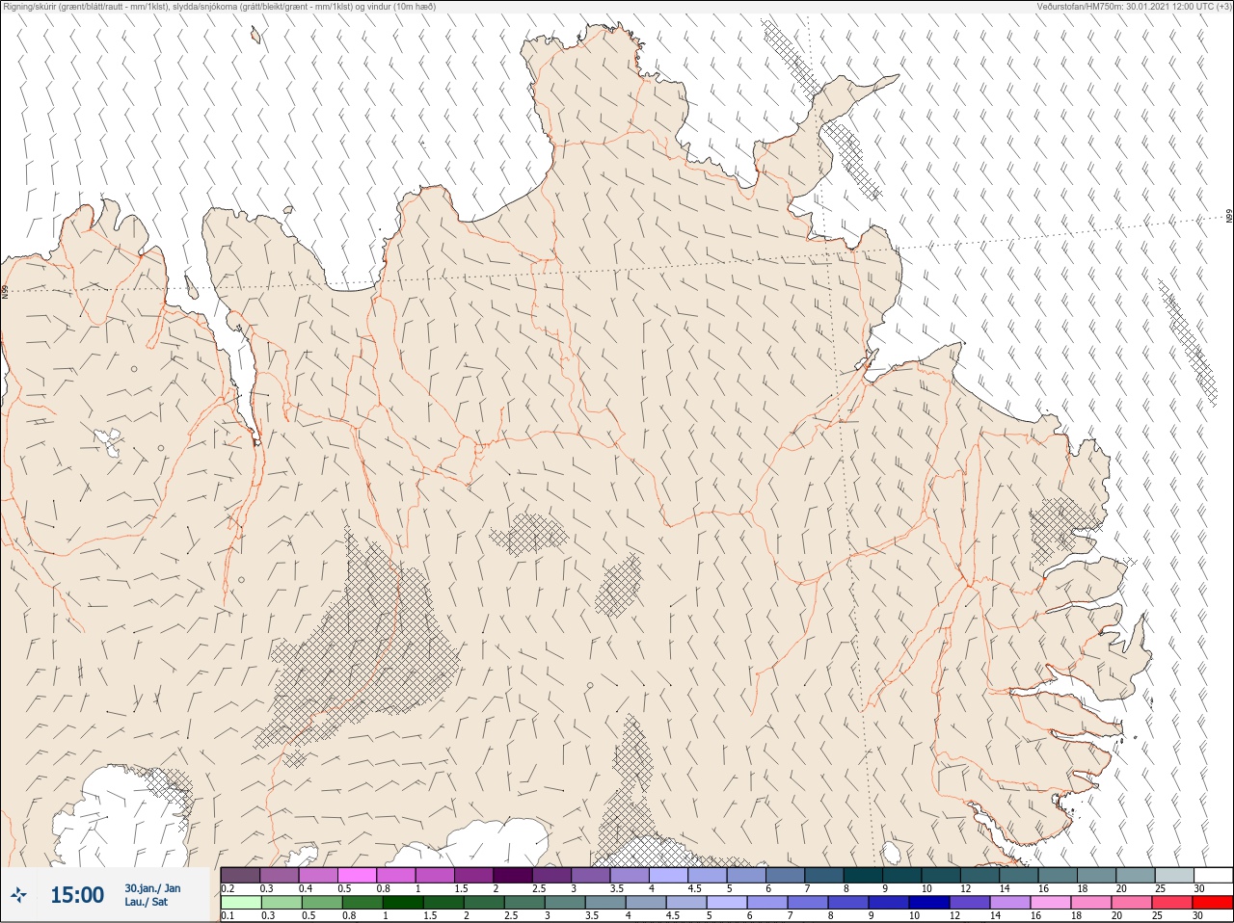Click the '30.jan./ Jan' date label

152,888
